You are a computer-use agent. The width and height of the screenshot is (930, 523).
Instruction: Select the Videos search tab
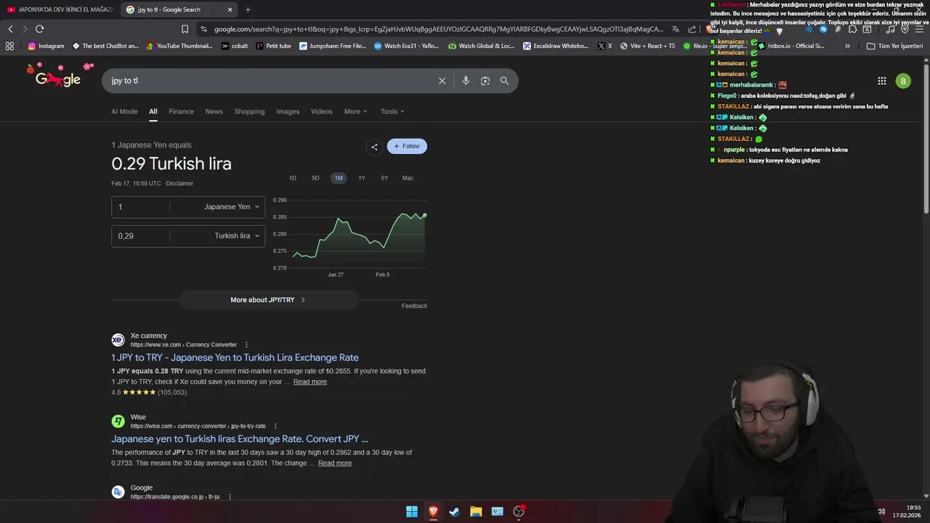click(x=322, y=111)
